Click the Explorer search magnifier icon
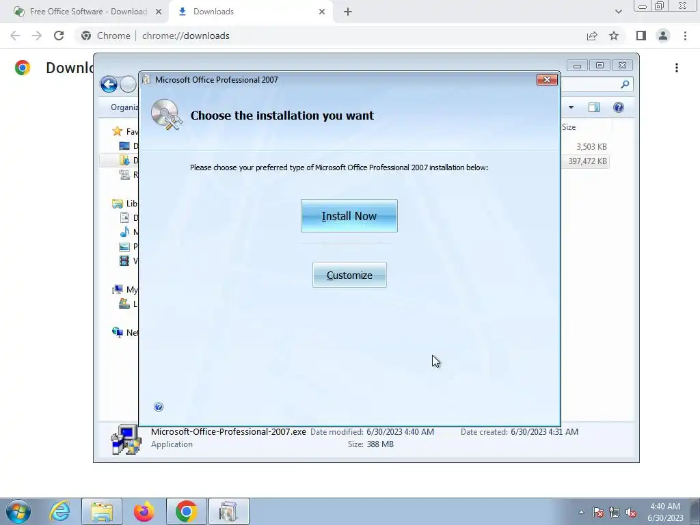Viewport: 700px width, 525px height. (625, 84)
